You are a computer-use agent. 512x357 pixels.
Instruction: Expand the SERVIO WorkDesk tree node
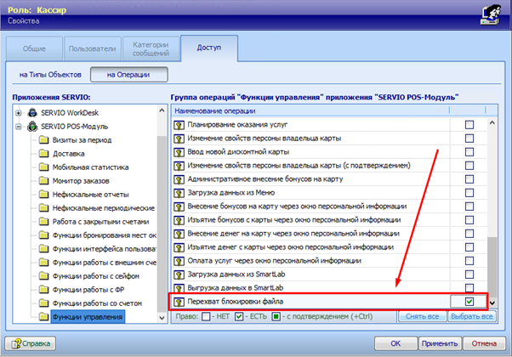pos(17,112)
